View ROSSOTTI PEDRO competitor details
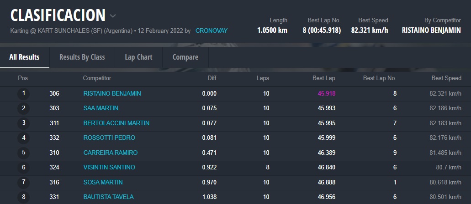Image resolution: width=471 pixels, height=204 pixels. [x=109, y=138]
